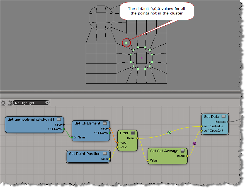The height and width of the screenshot is (188, 245).
Task: Click the performance timer stopwatch icon
Action: point(3,103)
